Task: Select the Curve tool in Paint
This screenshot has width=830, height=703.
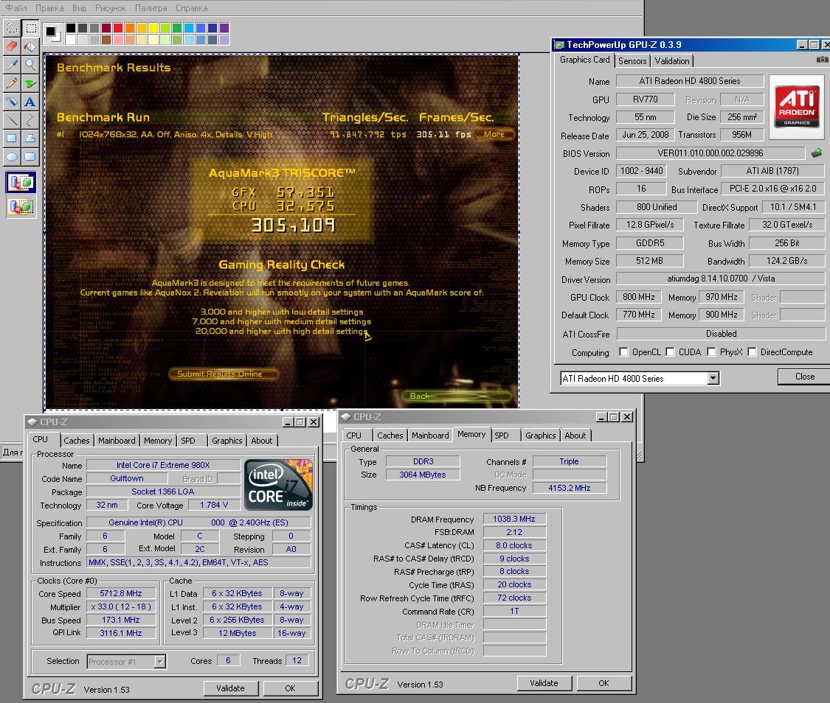Action: pos(31,120)
